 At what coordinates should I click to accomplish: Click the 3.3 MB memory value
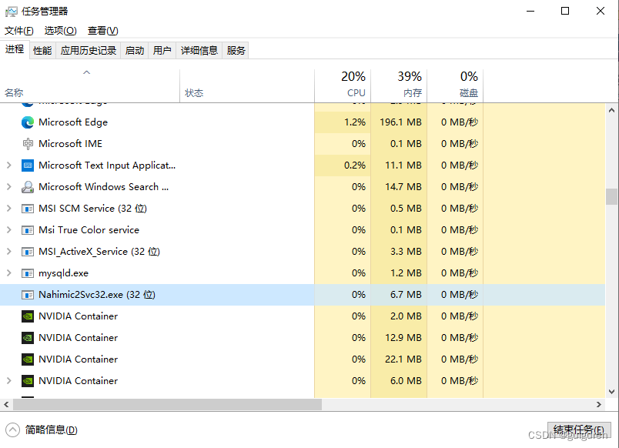click(406, 252)
